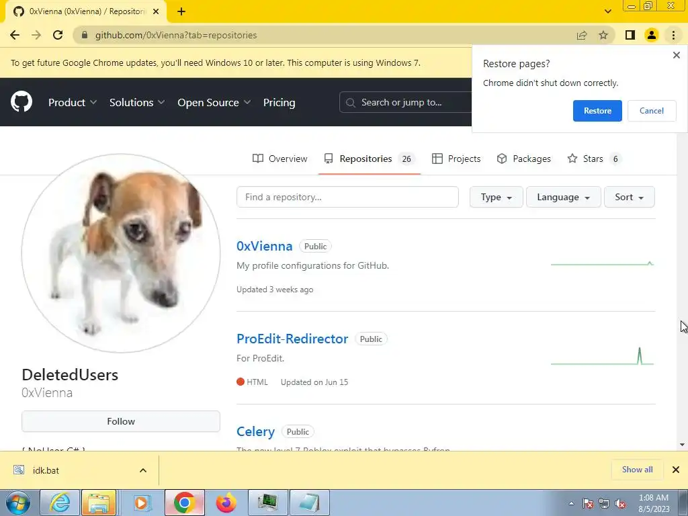Open the Chrome side panel icon
Screen dimensions: 688x516
[x=630, y=35]
